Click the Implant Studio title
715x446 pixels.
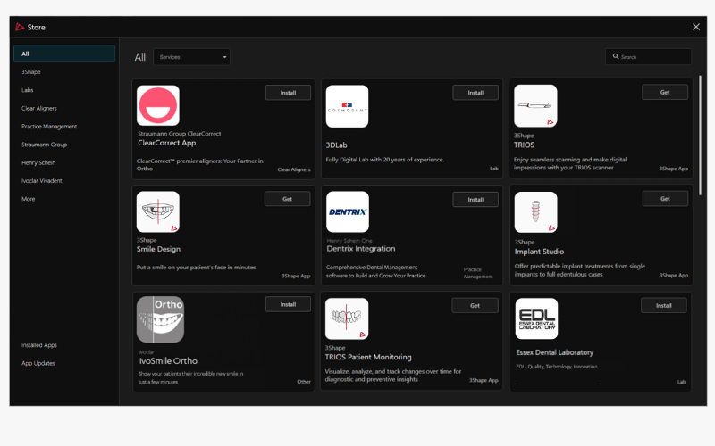tap(539, 252)
